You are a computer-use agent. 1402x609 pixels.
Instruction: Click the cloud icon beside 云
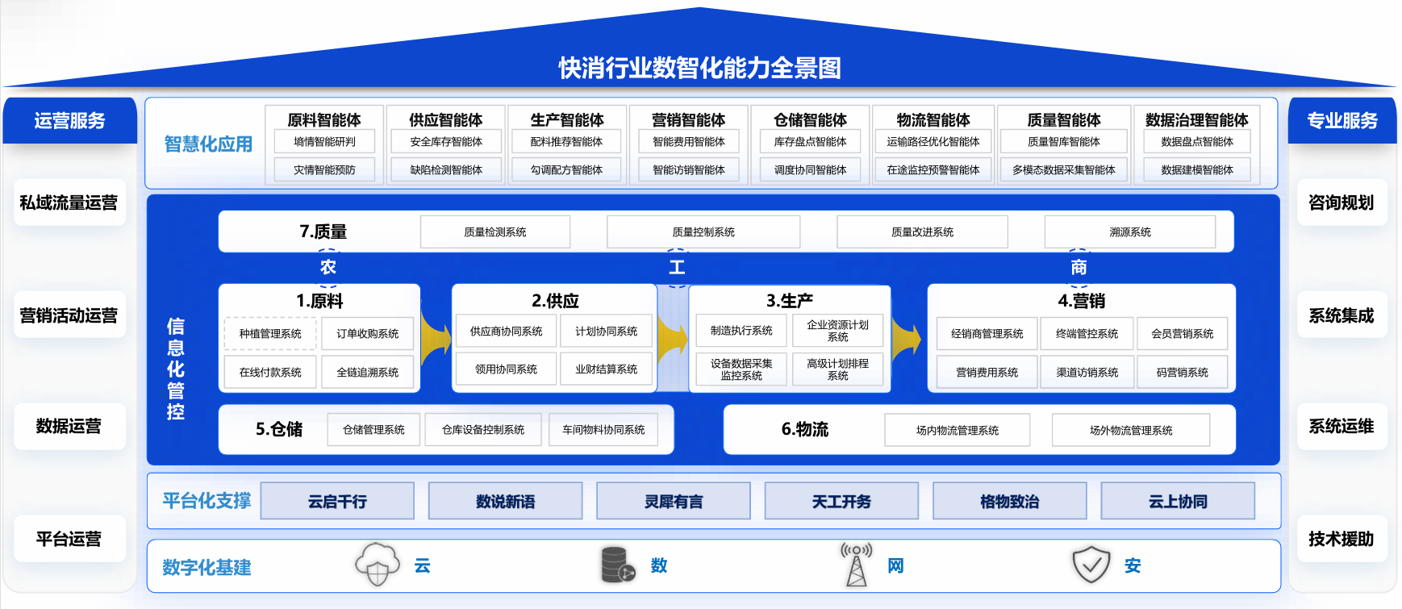pos(378,564)
